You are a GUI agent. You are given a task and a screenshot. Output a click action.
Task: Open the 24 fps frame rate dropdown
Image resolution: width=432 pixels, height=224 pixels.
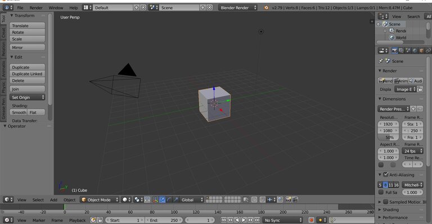click(412, 151)
